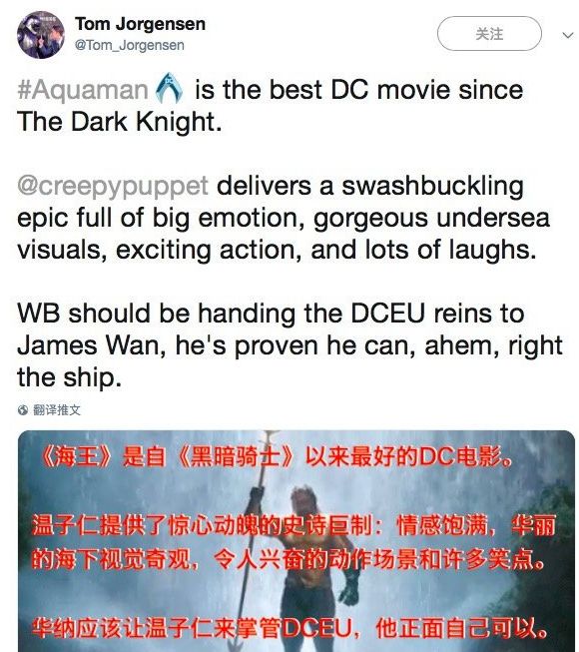Image resolution: width=579 pixels, height=652 pixels.
Task: Follow the user with the 关注 button
Action: click(x=489, y=34)
